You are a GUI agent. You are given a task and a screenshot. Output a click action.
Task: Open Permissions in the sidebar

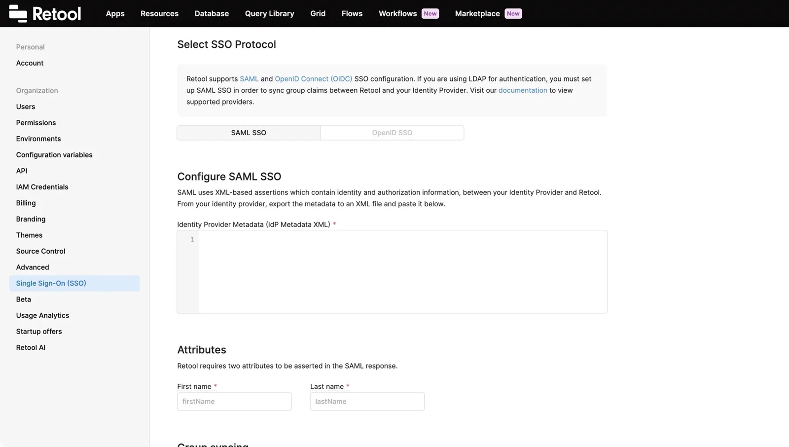pyautogui.click(x=36, y=123)
